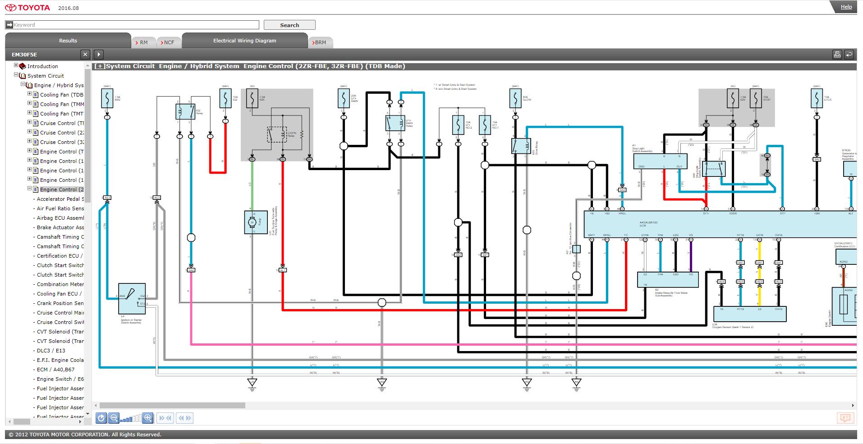Click the document icon for the first Cruise Control entry

pyautogui.click(x=36, y=123)
